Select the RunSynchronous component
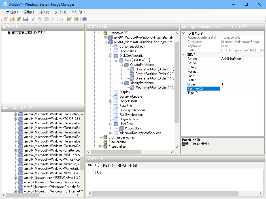Image resolution: width=266 pixels, height=199 pixels. click(131, 115)
